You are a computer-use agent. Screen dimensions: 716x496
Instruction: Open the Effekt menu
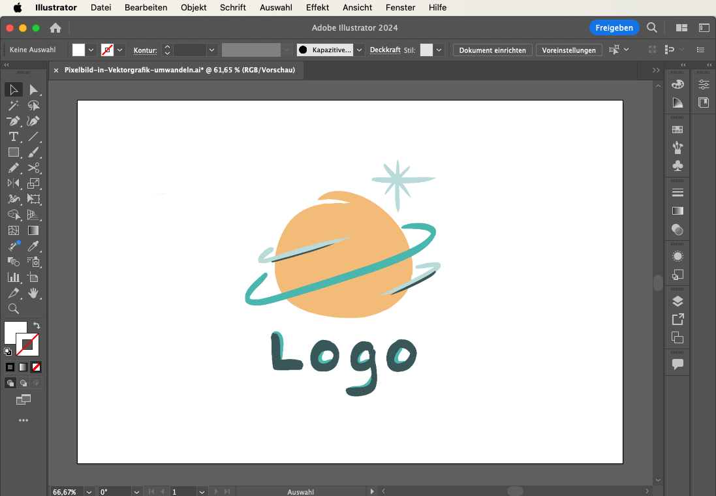pos(317,8)
